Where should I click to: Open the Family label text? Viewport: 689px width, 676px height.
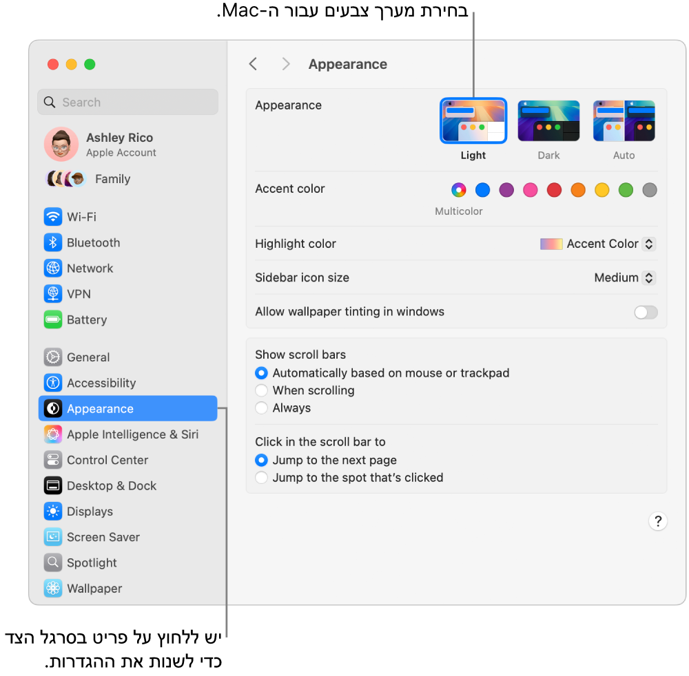[x=112, y=179]
